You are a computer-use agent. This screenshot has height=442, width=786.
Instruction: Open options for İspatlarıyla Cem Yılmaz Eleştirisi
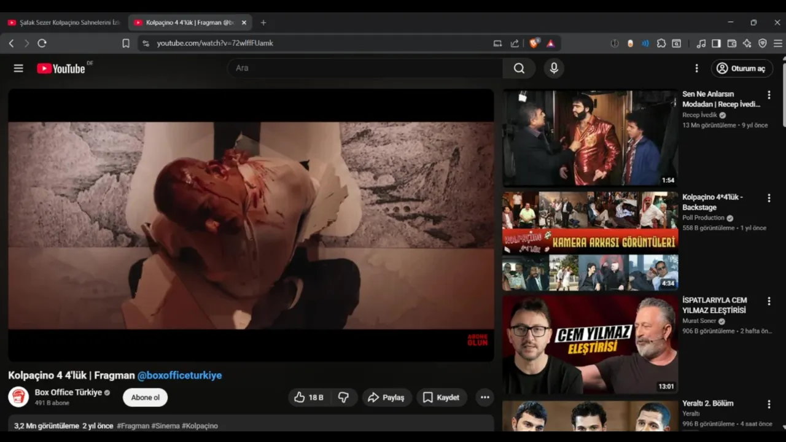tap(769, 301)
